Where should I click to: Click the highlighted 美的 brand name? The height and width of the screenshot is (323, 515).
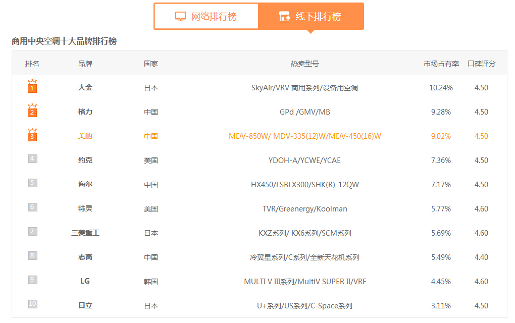click(85, 136)
